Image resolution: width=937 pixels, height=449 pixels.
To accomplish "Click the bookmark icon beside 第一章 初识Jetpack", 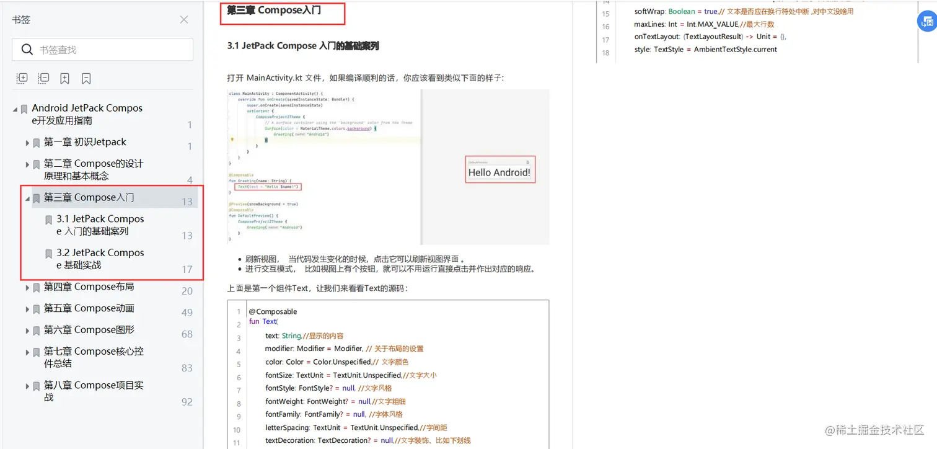I will pyautogui.click(x=37, y=143).
